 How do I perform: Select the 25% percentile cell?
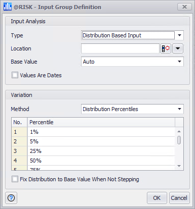click(101, 151)
